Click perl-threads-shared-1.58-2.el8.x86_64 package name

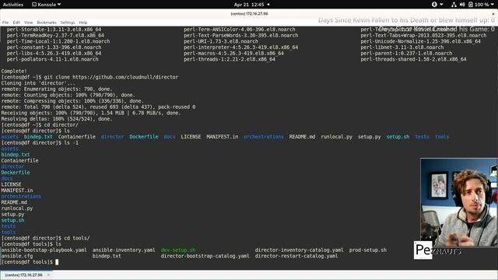coord(413,59)
